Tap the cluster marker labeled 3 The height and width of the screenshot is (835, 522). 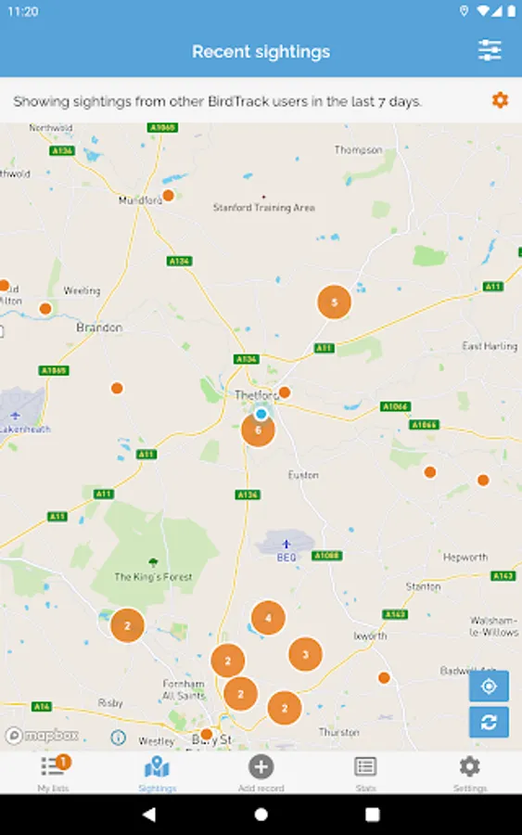(x=305, y=654)
